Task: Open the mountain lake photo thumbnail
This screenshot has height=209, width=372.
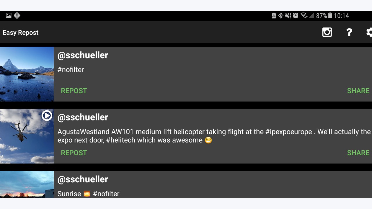Action: [x=27, y=74]
